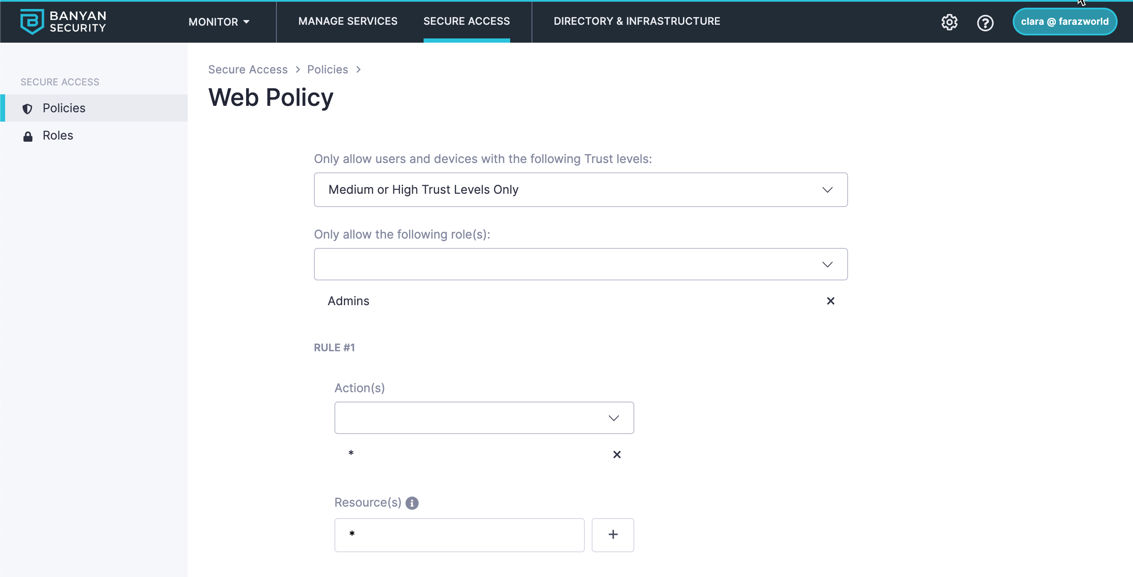The width and height of the screenshot is (1133, 577).
Task: Click the Resource(s) info icon
Action: (x=412, y=503)
